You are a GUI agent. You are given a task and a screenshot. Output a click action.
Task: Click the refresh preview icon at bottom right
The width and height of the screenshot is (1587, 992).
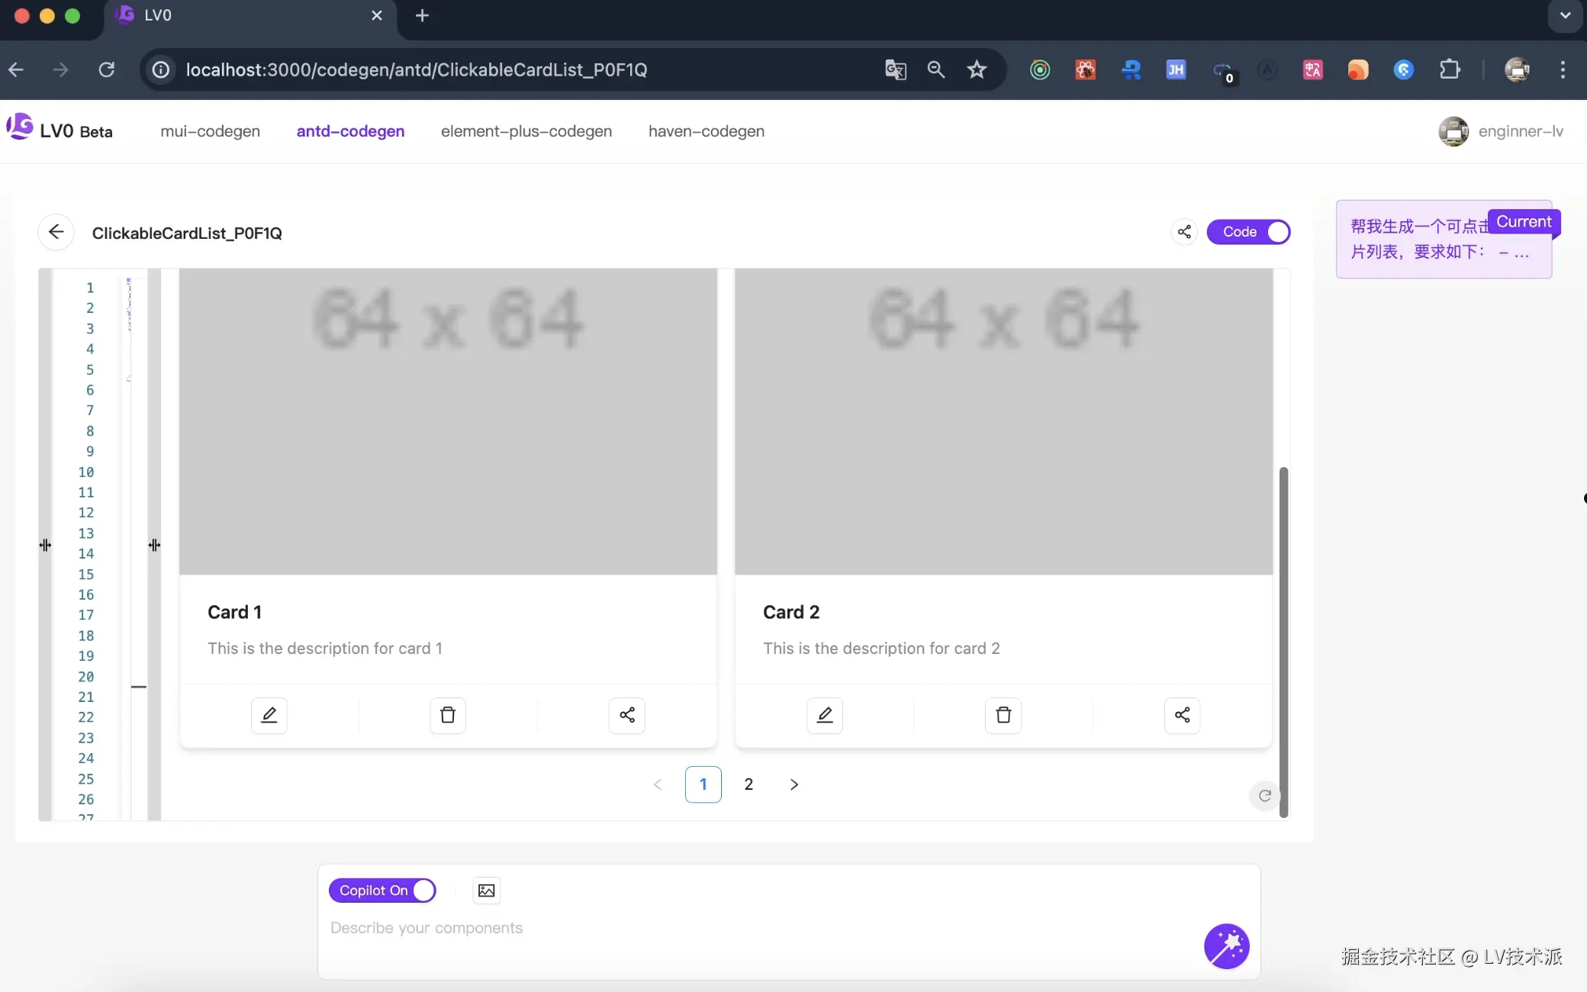(1264, 796)
